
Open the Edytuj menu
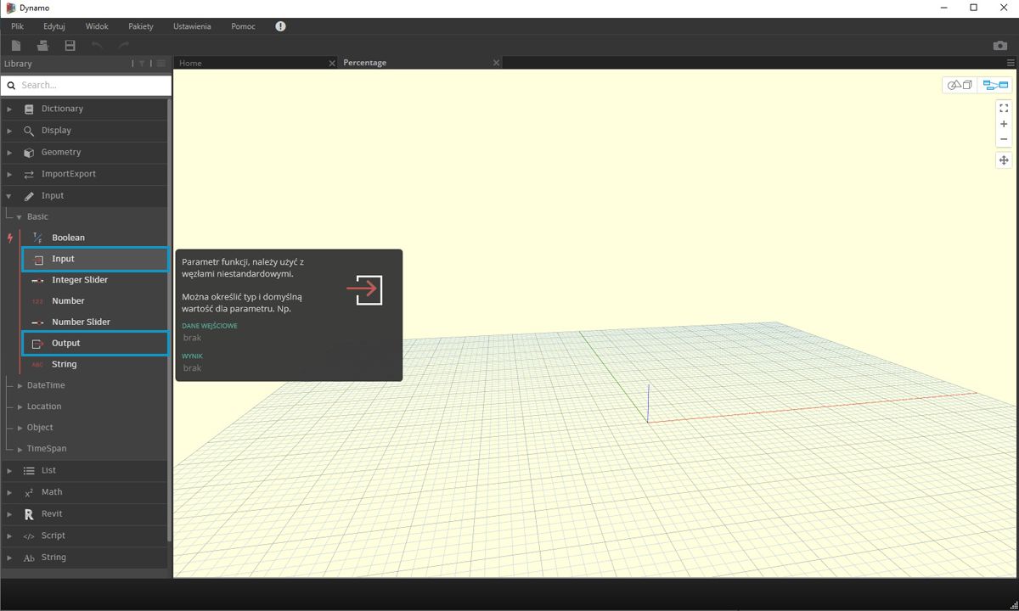click(54, 26)
